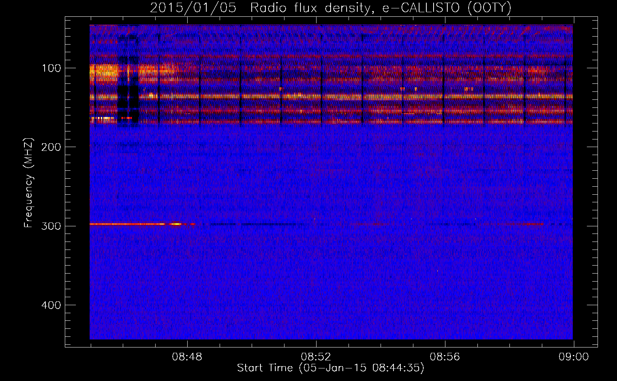Click the 400 frequency tick label
The width and height of the screenshot is (617, 381).
[51, 305]
